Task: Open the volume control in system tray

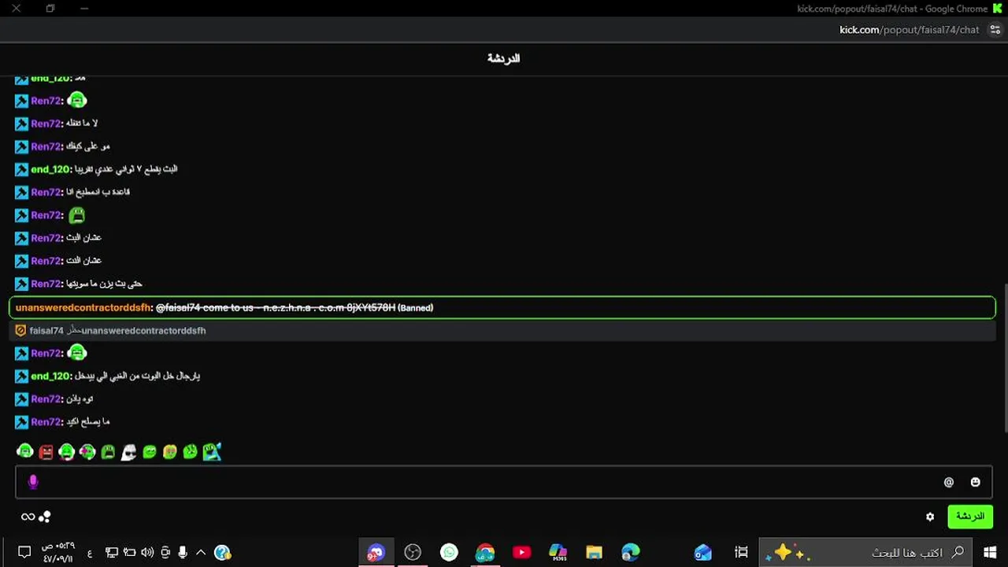Action: pos(147,552)
